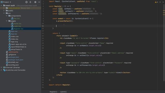Hide the Project panel with minus icon
The image size is (165, 93).
[x=39, y=2]
